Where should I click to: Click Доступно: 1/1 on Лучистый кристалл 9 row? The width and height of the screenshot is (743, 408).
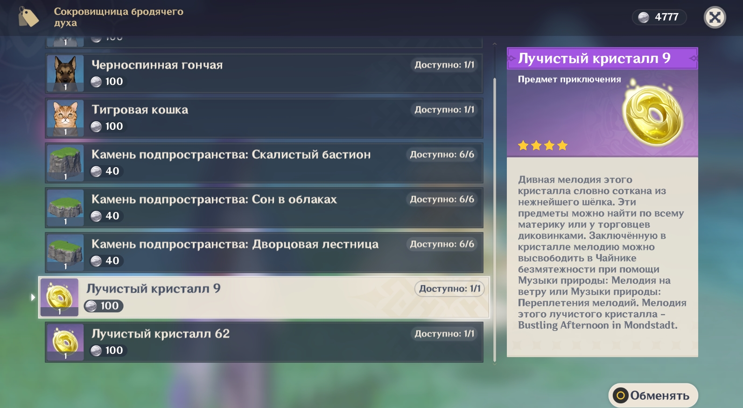click(x=449, y=288)
